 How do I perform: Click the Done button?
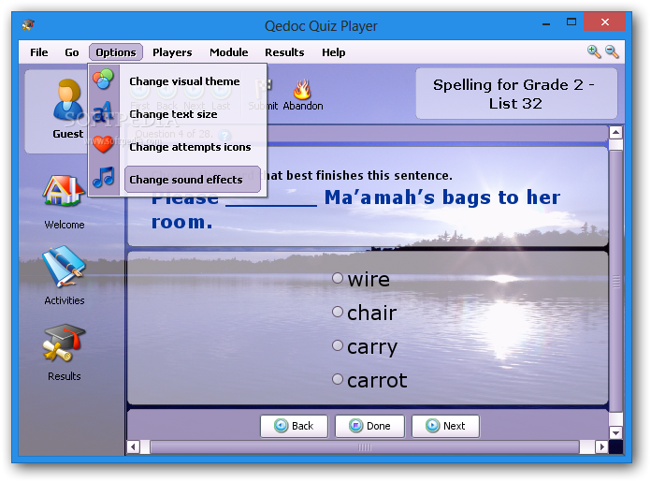[x=369, y=426]
